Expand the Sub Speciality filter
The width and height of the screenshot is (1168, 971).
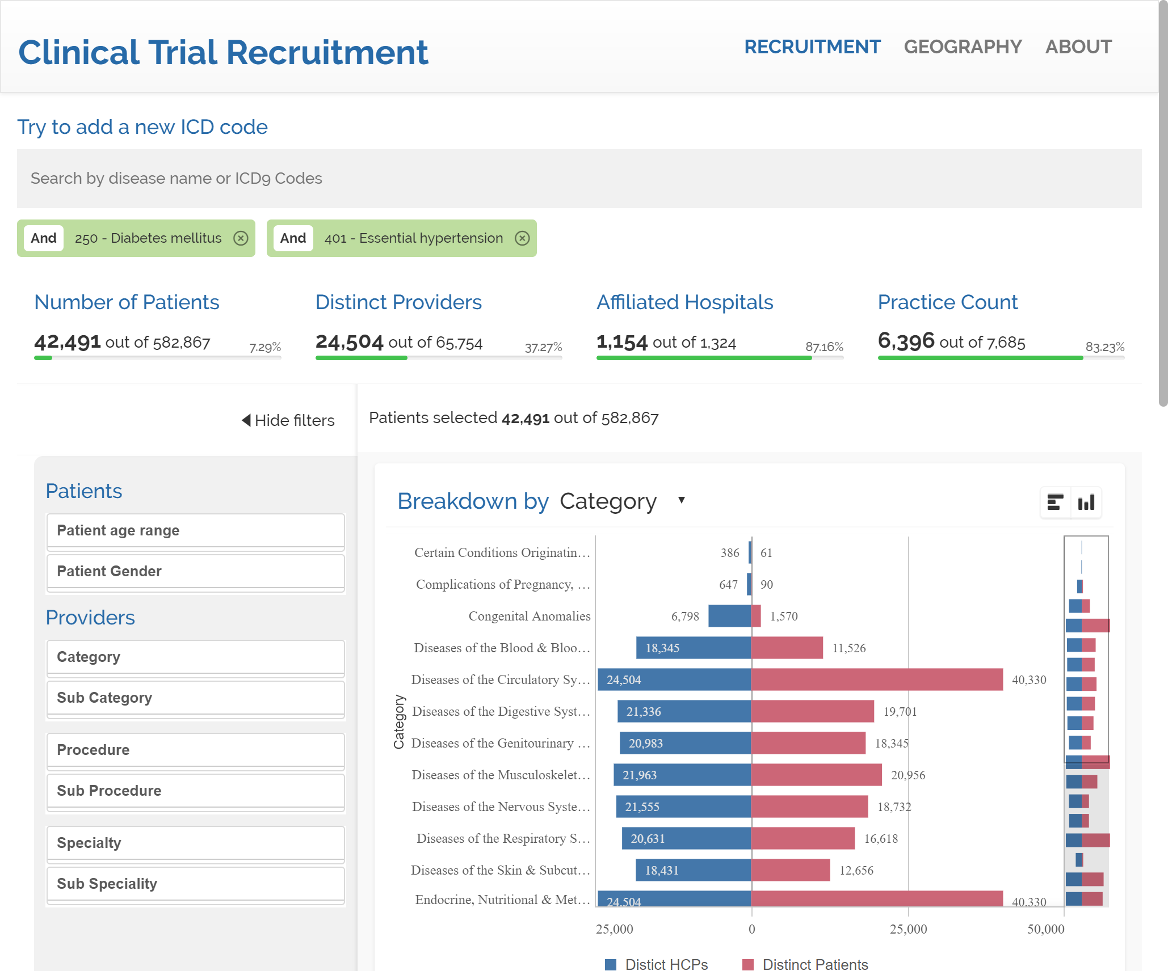pyautogui.click(x=196, y=884)
